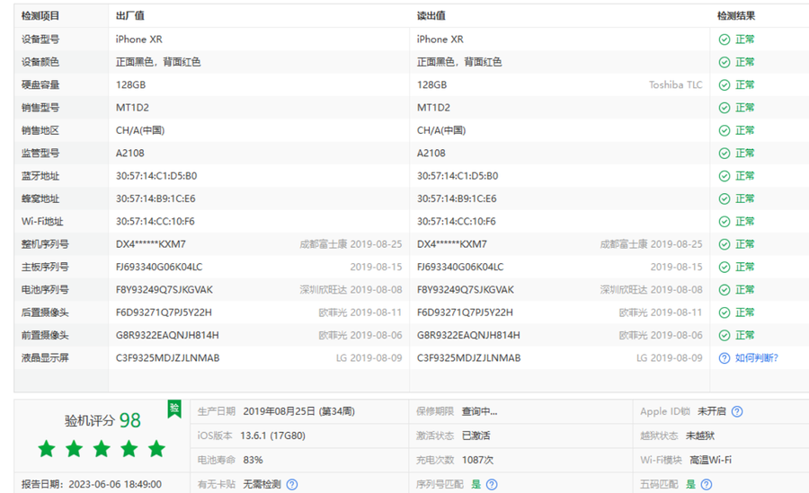The image size is (809, 493).
Task: Click 保修期限 value 查询中...
Action: click(x=479, y=411)
